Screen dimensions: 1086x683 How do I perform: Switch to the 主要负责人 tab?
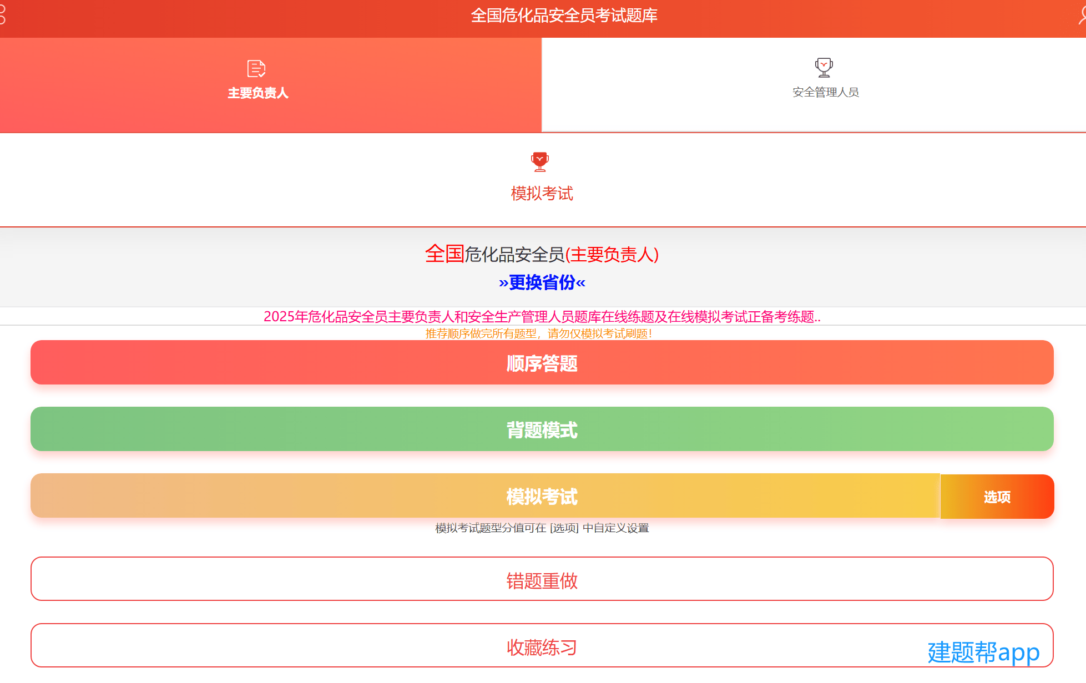pyautogui.click(x=271, y=85)
